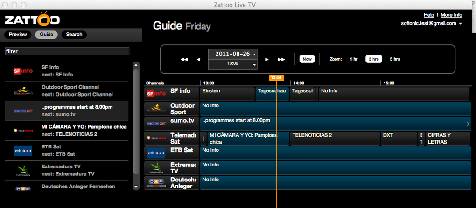Click the channel filter input field
Image resolution: width=476 pixels, height=208 pixels.
67,51
